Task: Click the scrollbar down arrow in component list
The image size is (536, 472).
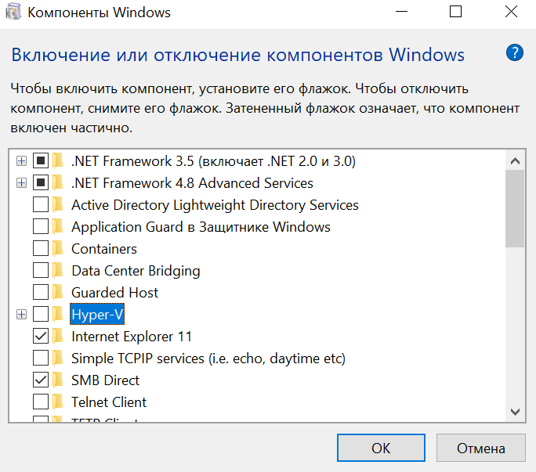Action: [515, 411]
